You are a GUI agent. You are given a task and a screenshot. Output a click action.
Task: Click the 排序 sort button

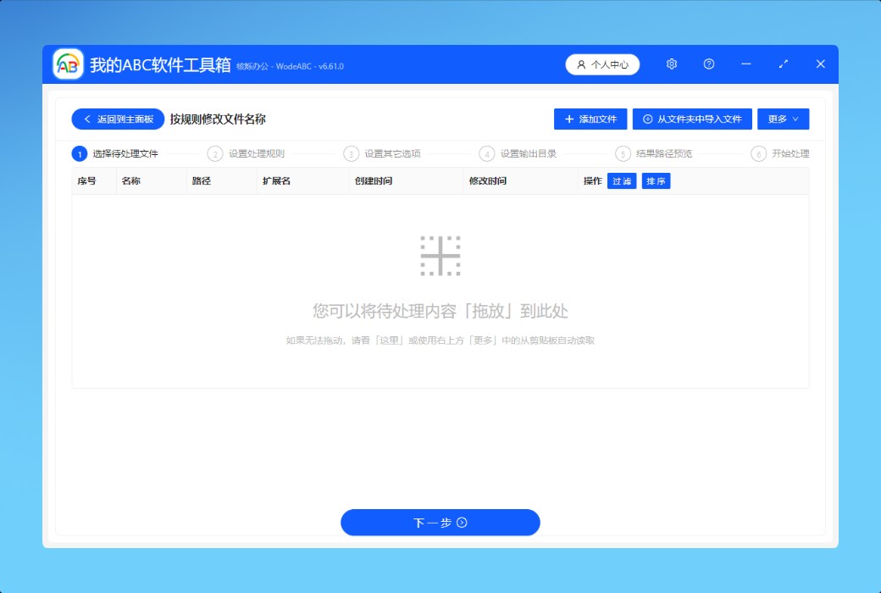click(656, 181)
